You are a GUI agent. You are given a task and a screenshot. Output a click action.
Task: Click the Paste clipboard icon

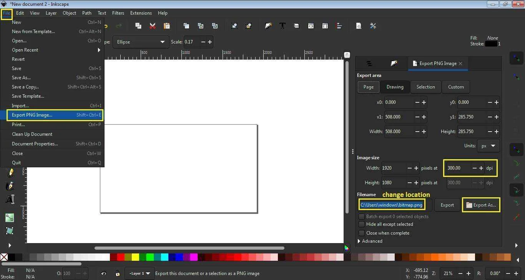click(x=167, y=26)
